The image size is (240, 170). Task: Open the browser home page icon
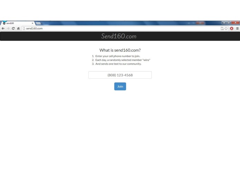click(x=18, y=29)
